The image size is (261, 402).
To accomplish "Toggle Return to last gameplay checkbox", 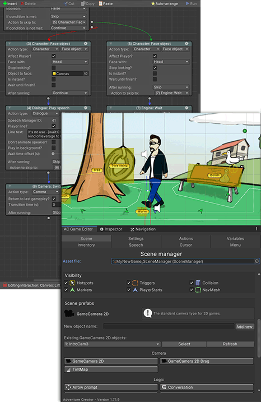I will pyautogui.click(x=54, y=198).
